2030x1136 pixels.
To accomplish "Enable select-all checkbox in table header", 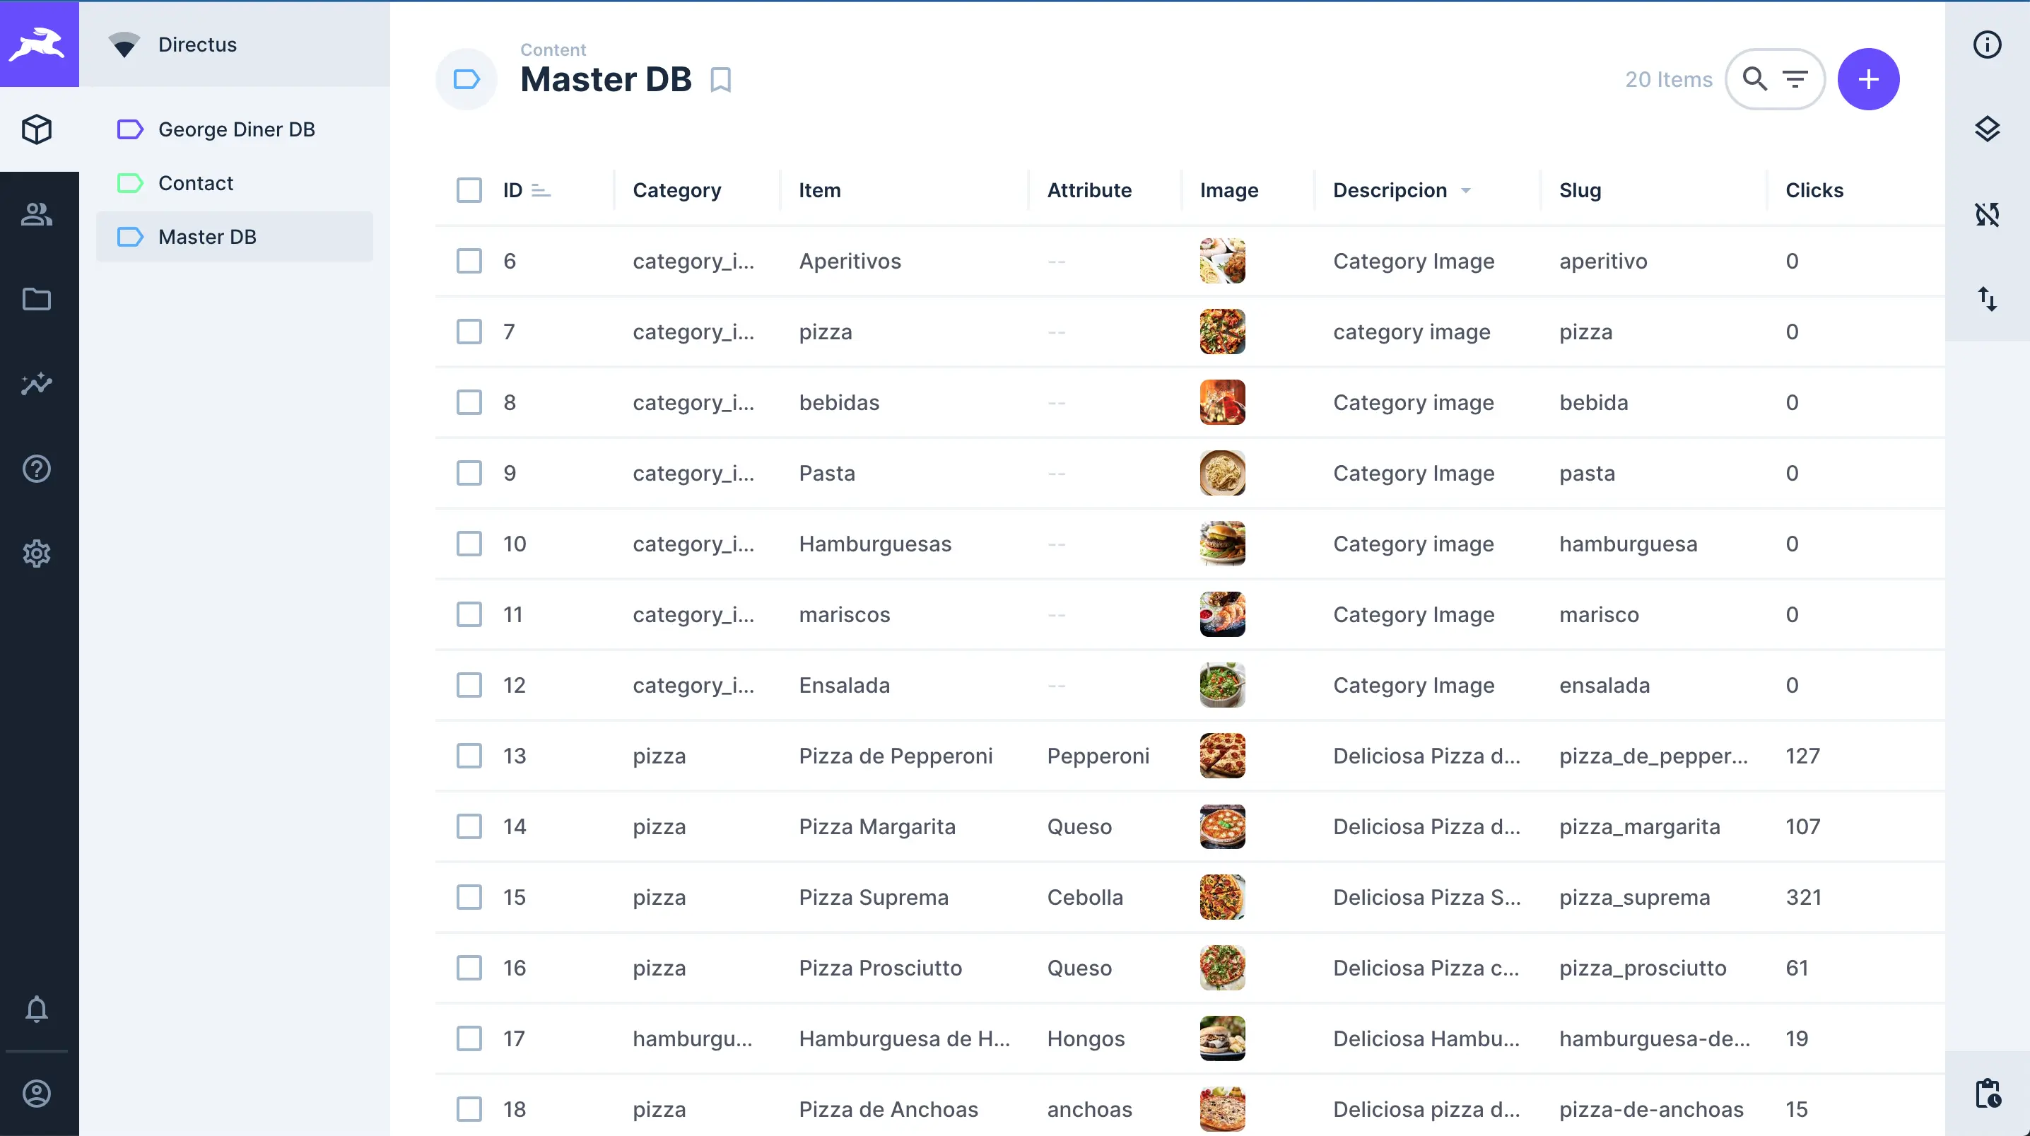I will click(470, 189).
